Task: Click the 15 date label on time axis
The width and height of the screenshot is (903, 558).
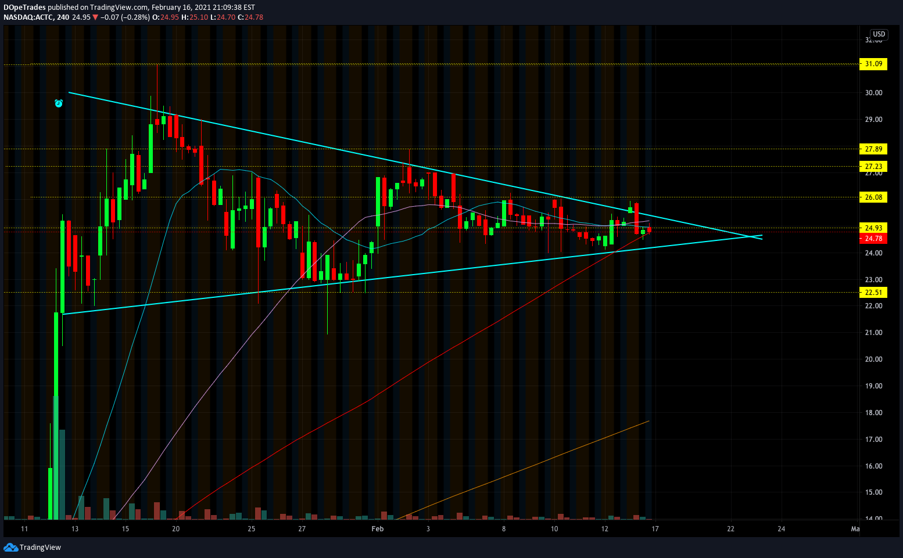Action: (x=126, y=529)
